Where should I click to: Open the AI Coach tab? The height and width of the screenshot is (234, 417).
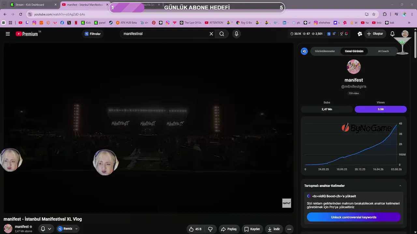pyautogui.click(x=383, y=51)
